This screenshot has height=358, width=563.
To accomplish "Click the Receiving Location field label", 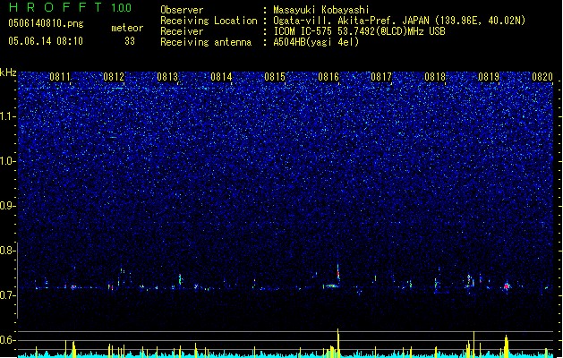I will tap(209, 21).
